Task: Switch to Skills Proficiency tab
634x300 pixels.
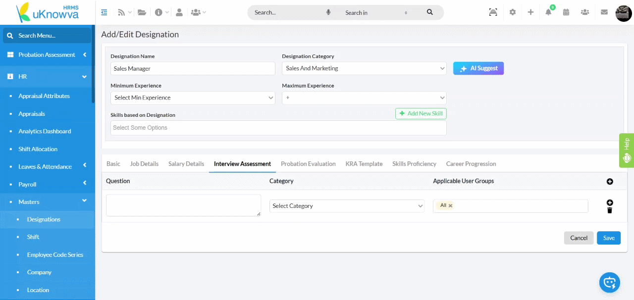Action: pos(414,164)
